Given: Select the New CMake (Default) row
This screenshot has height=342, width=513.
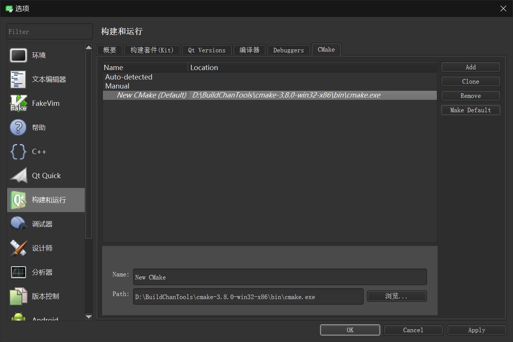Looking at the screenshot, I should point(152,95).
